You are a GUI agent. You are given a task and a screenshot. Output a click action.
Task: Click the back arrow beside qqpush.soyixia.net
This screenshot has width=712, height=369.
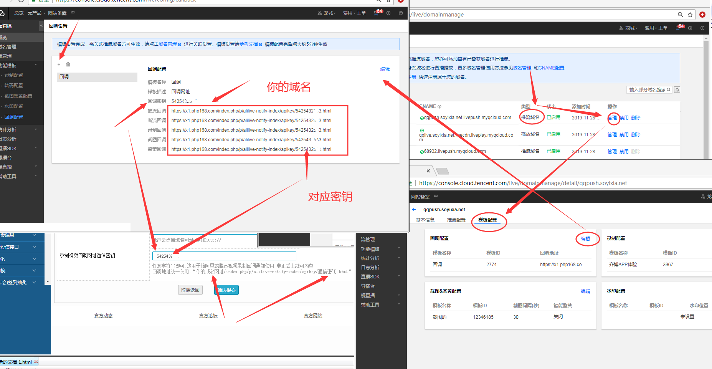414,210
